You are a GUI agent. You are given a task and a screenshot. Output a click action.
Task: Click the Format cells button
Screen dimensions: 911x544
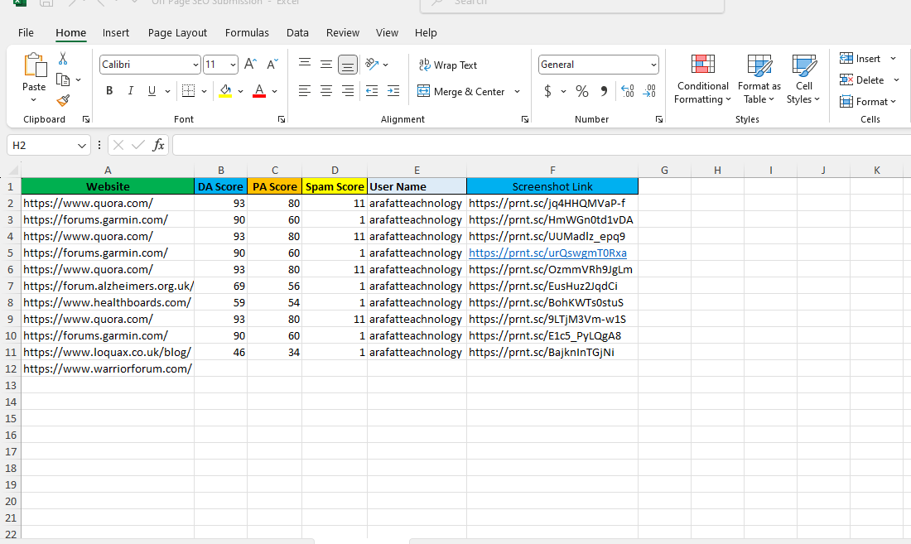click(869, 102)
